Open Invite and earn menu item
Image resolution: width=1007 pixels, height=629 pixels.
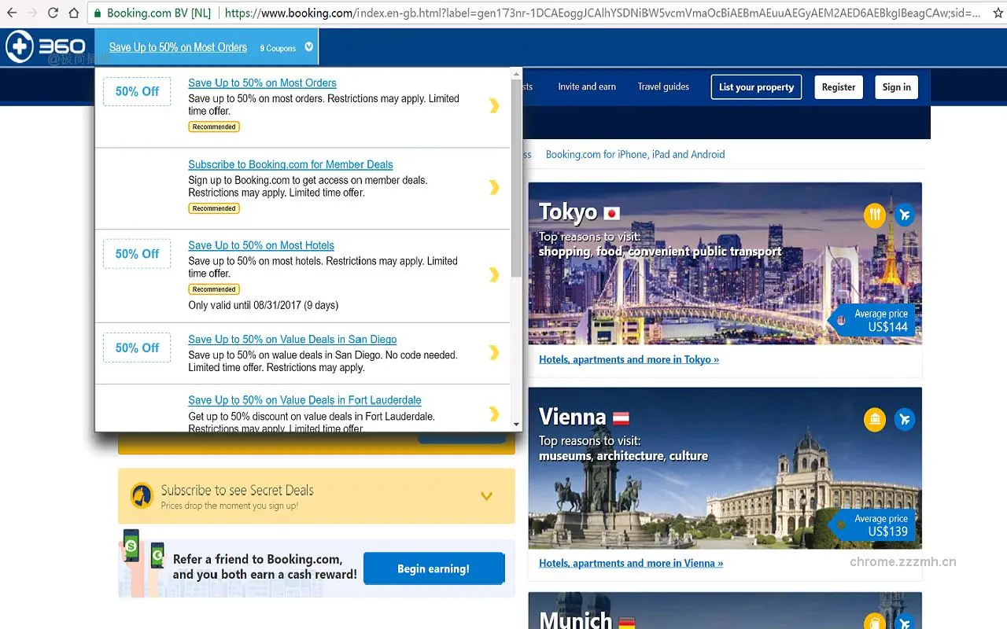587,87
